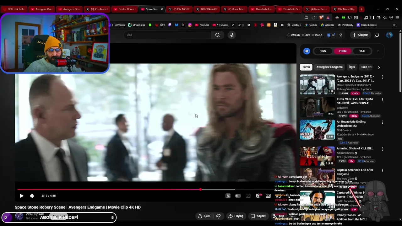Screen dimensions: 402x226
Task: Start voice search with microphone icon
Action: pos(232,35)
